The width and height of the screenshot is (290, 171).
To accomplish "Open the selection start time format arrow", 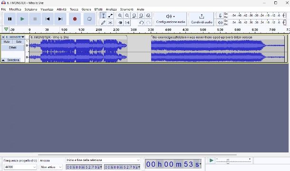I will click(x=101, y=167).
